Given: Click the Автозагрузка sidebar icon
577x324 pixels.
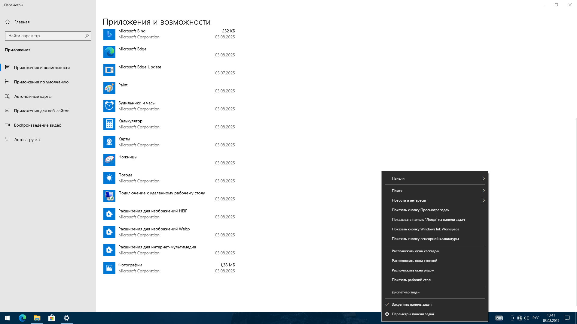Looking at the screenshot, I should (x=7, y=139).
